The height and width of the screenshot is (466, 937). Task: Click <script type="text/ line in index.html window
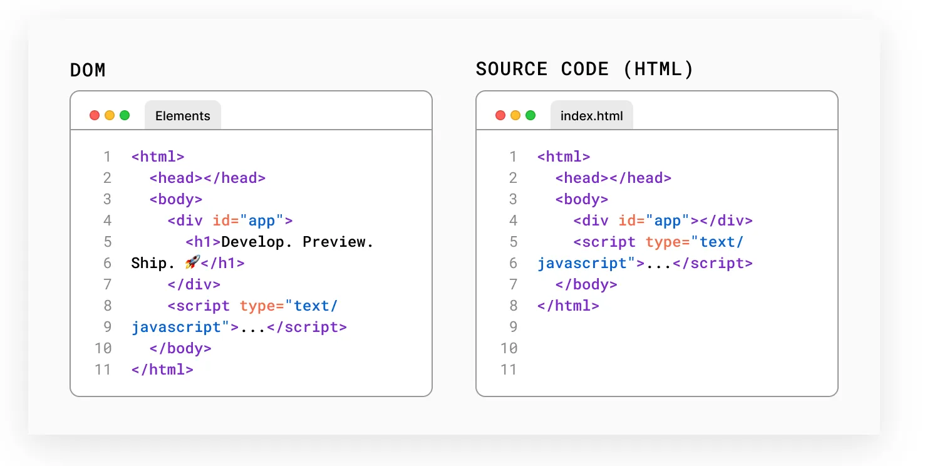[x=658, y=242]
